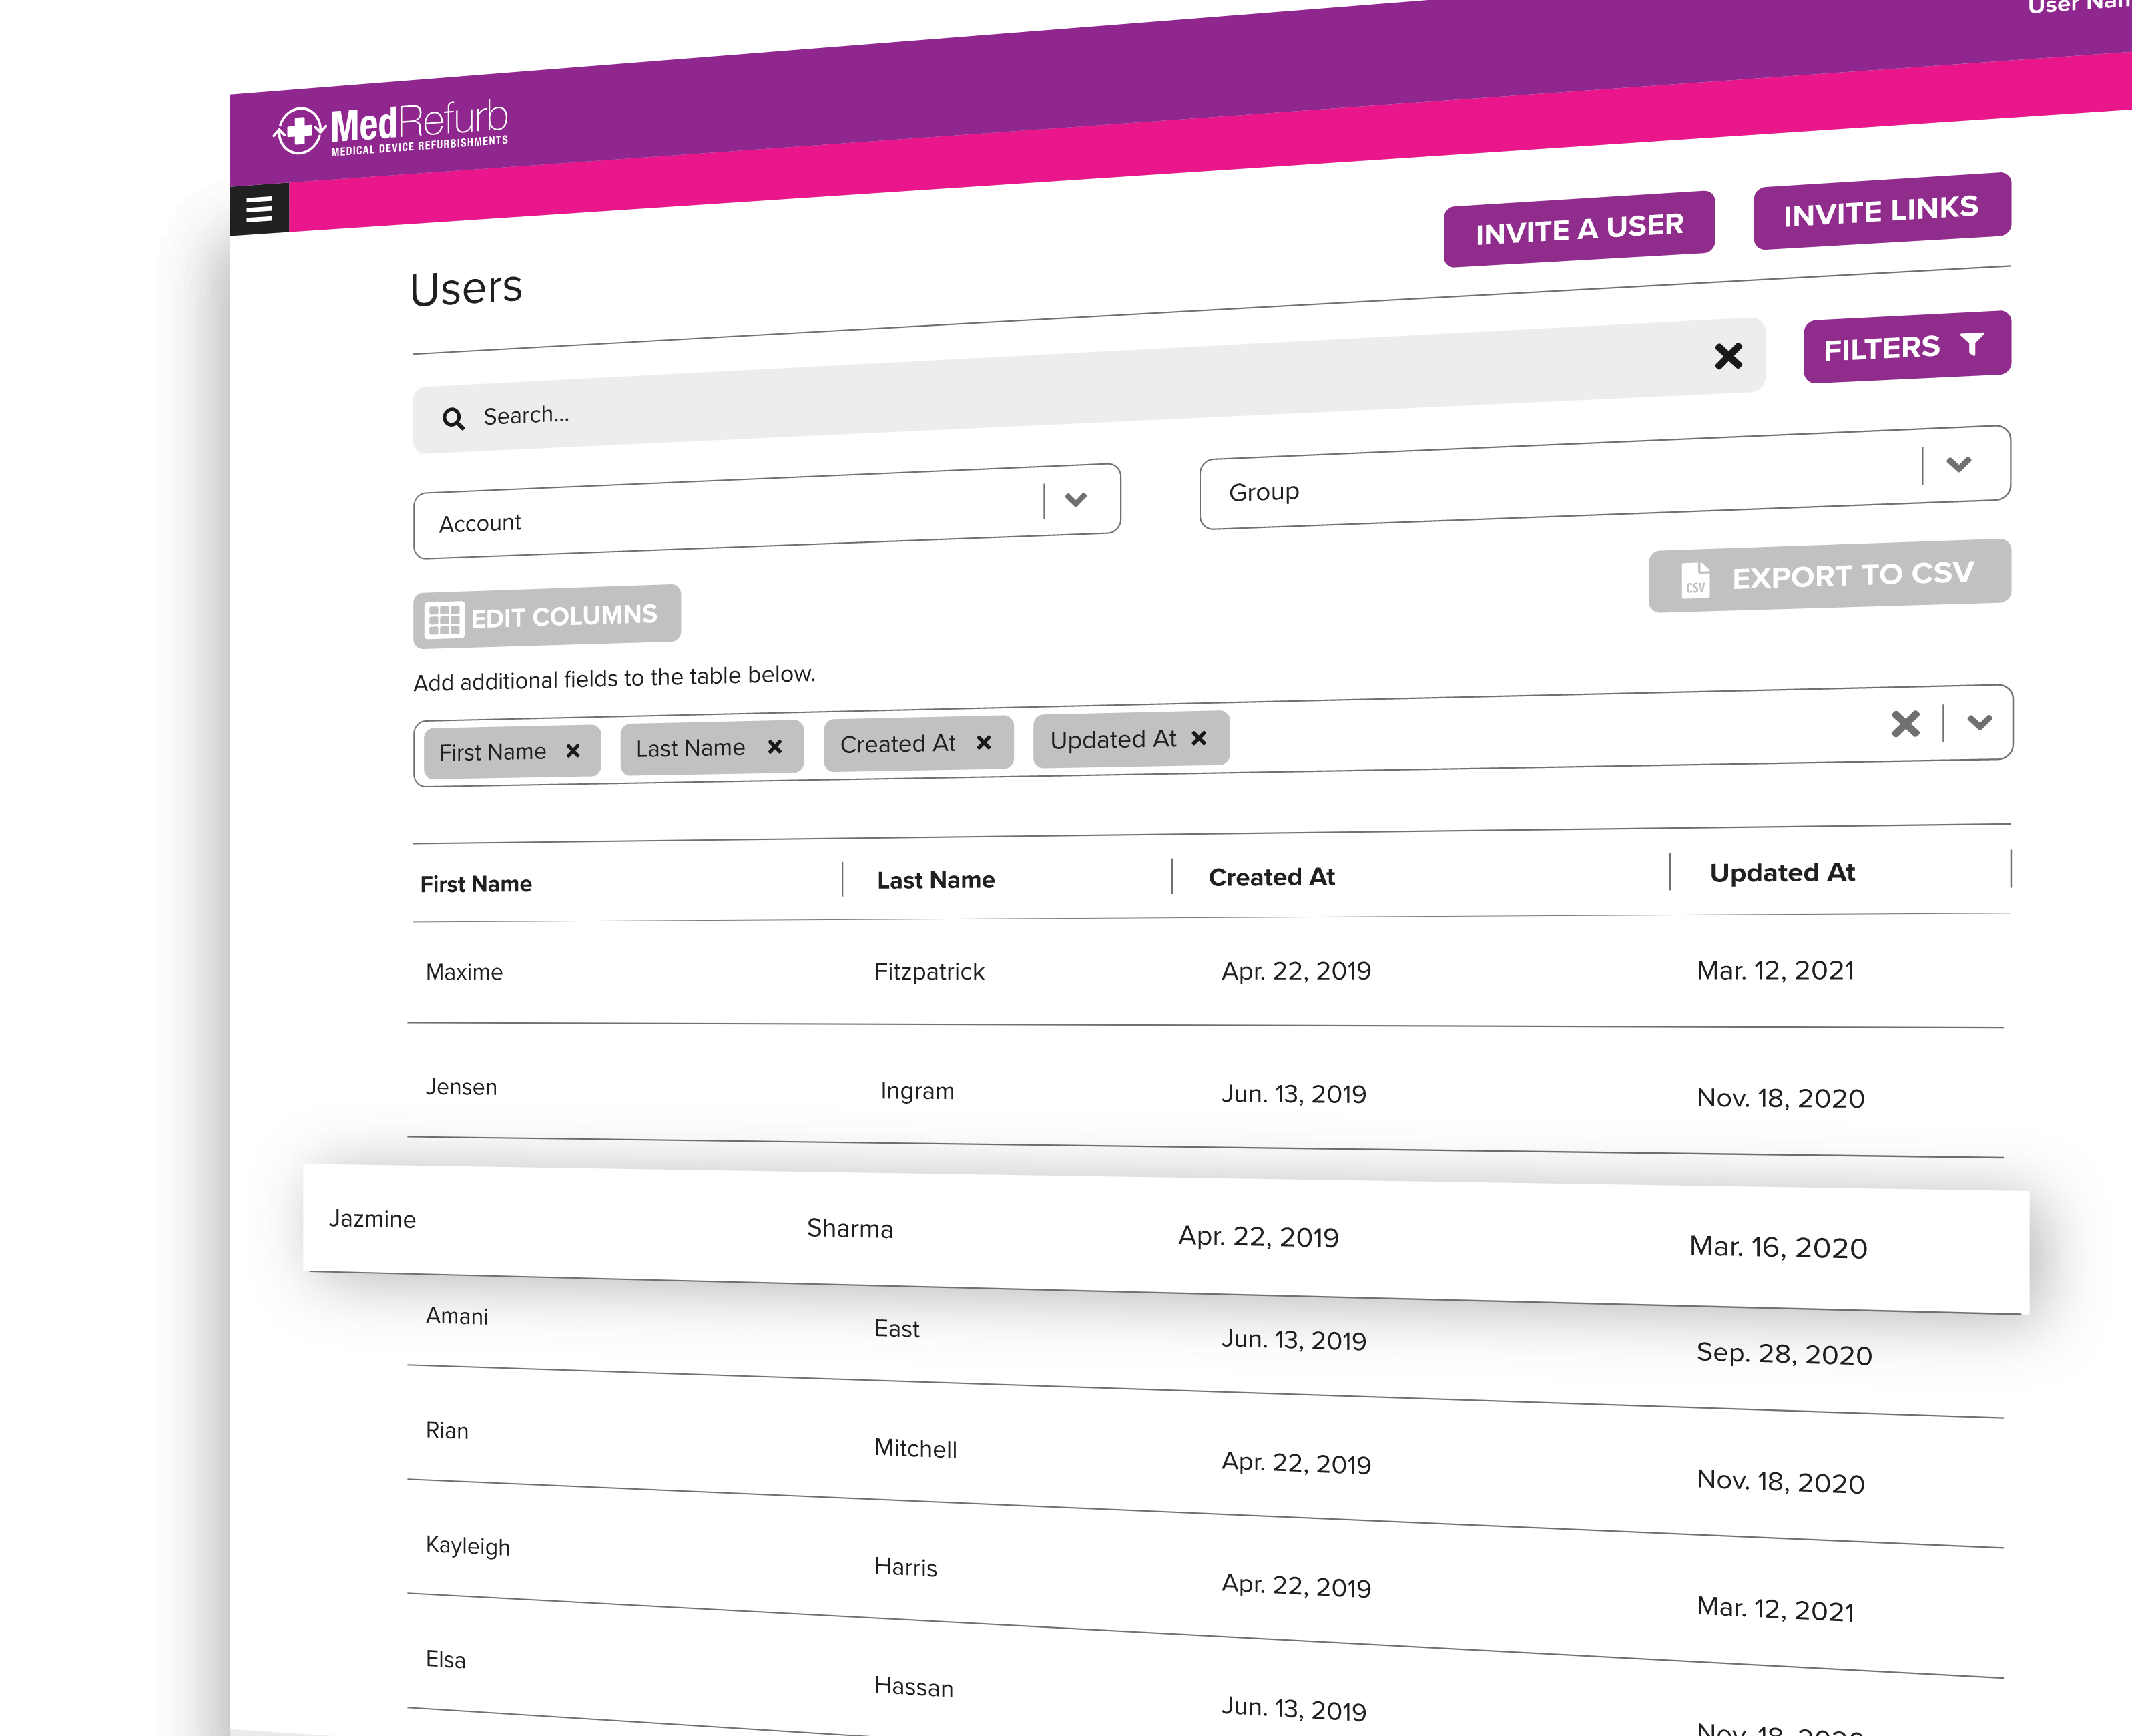Screen dimensions: 2132x1736
Task: Remove the Created At column tag
Action: click(x=983, y=743)
